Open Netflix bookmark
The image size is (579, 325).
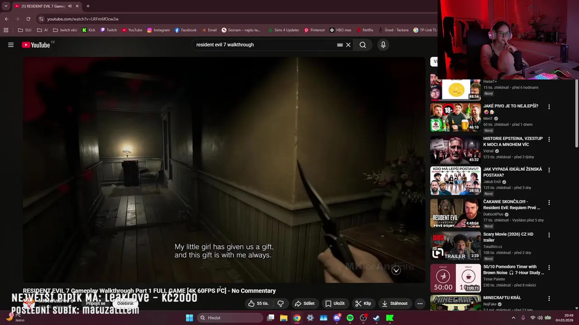[x=365, y=30]
